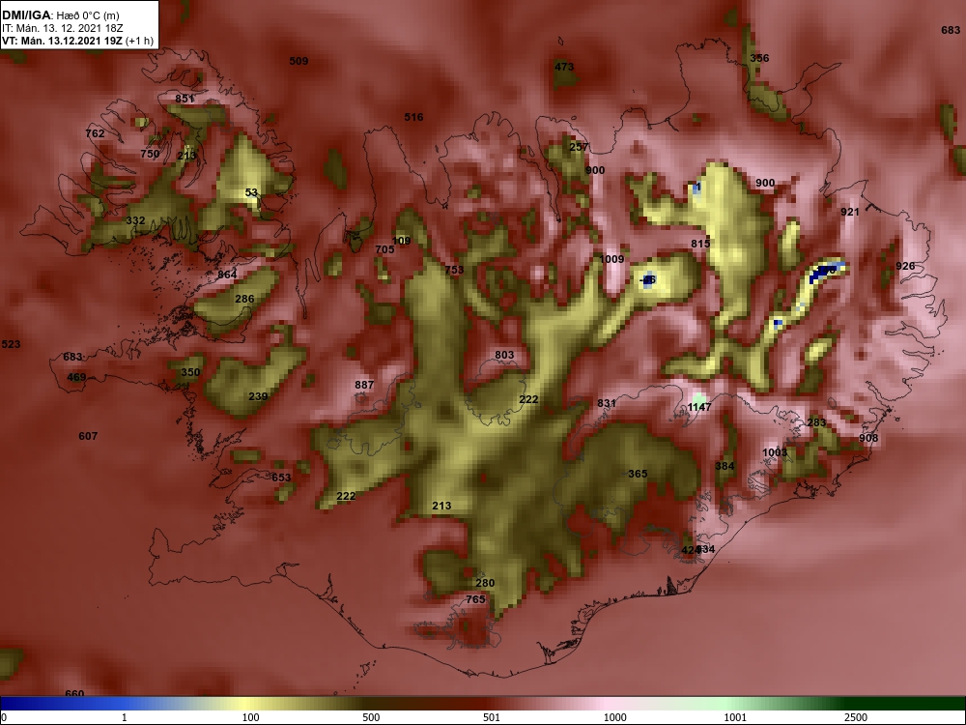Click the map value 283
Screen dimensions: 966x725
[x=816, y=422]
